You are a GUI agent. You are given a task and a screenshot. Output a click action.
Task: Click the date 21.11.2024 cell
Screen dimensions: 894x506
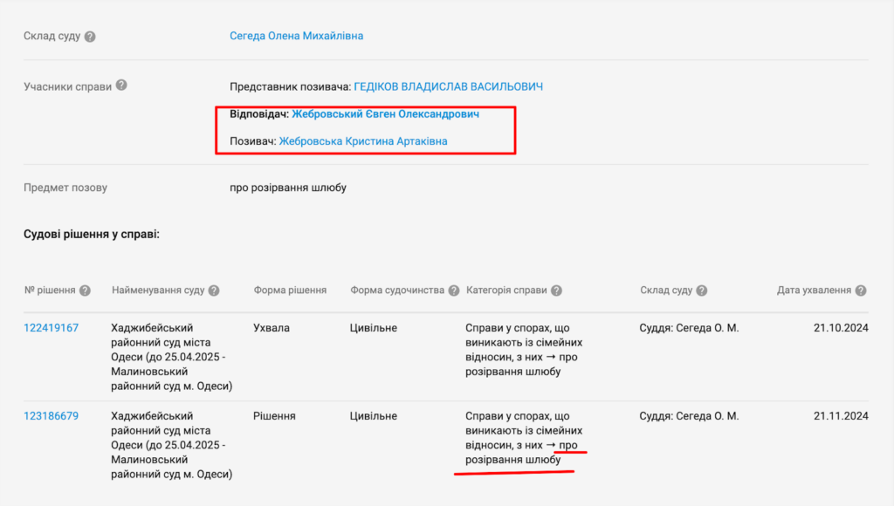[x=841, y=416]
